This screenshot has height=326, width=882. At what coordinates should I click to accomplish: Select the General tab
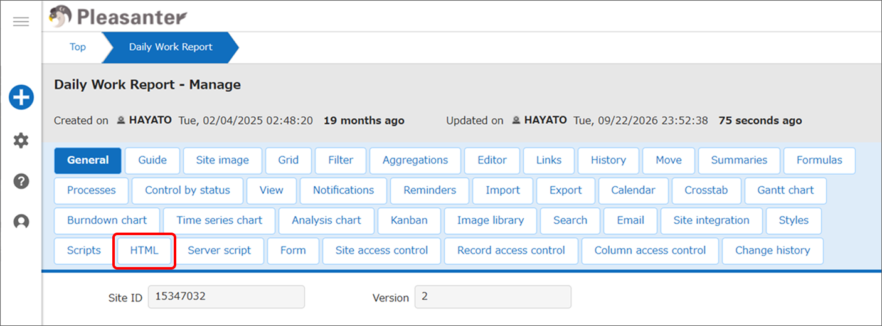[88, 160]
